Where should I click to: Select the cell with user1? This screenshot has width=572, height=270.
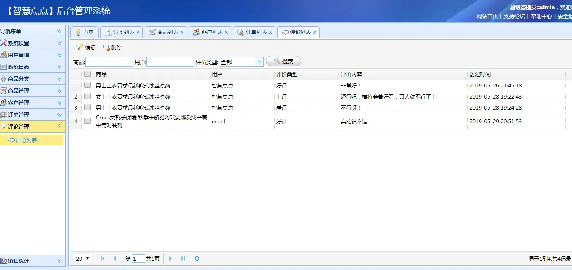(242, 121)
